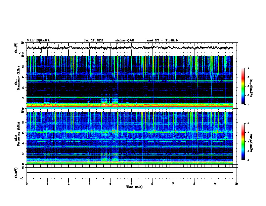Click the "VLF Spectra" plot title

(38, 40)
